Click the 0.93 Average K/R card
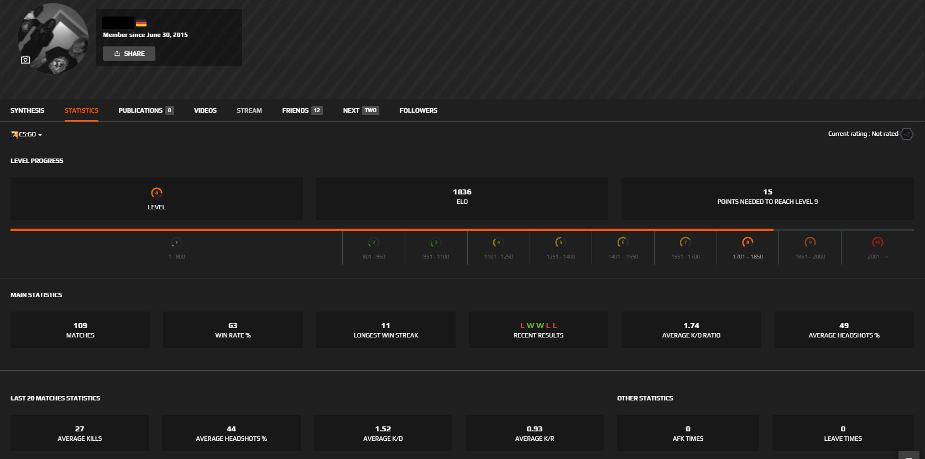This screenshot has height=459, width=925. 535,433
